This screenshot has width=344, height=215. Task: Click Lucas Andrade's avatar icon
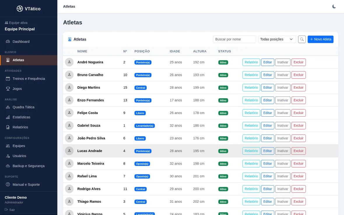[69, 151]
